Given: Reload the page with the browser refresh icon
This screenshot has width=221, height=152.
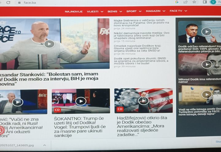Looking at the screenshot, I should point(8,2).
